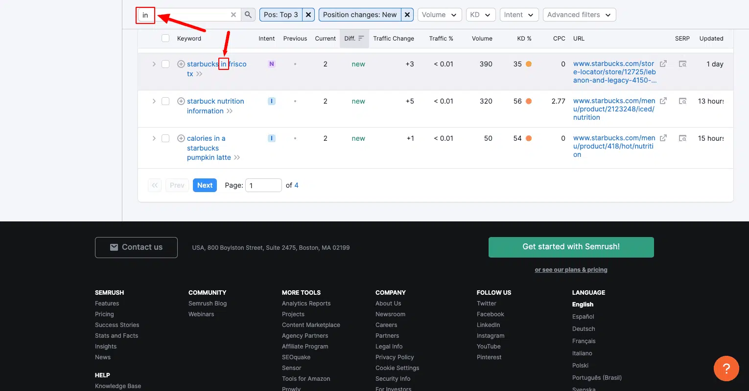Open the Intent filter dropdown
Viewport: 749px width, 391px height.
pyautogui.click(x=519, y=15)
